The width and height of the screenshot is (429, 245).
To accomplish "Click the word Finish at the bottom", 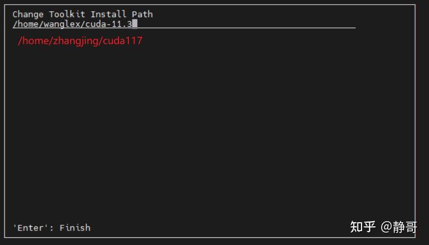I will pyautogui.click(x=75, y=227).
